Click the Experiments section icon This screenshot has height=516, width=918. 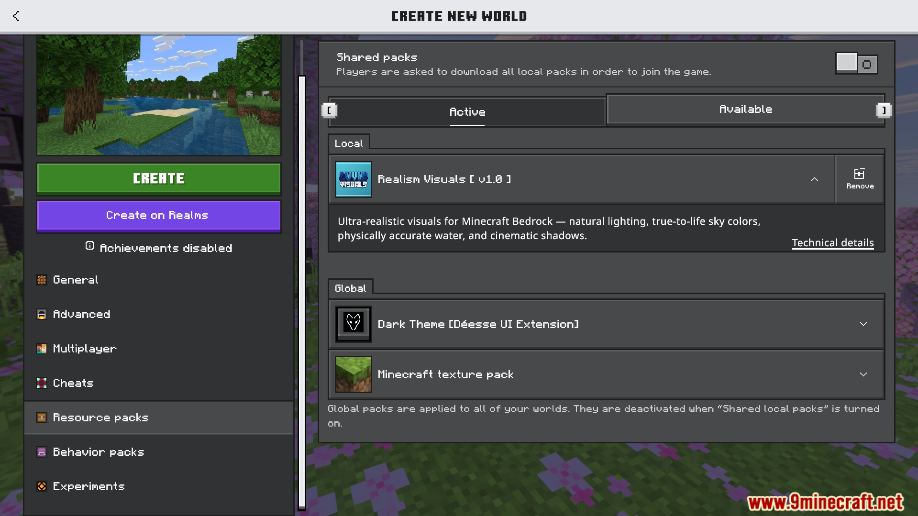point(42,486)
